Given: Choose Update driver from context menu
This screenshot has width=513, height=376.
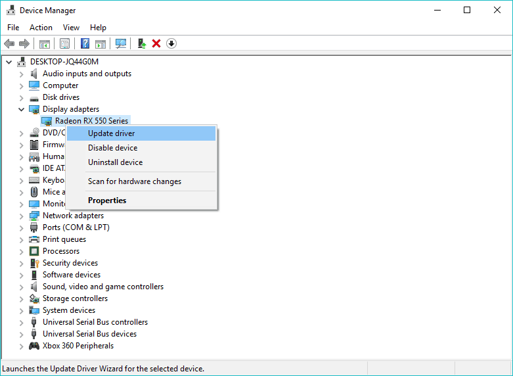Looking at the screenshot, I should click(x=141, y=133).
